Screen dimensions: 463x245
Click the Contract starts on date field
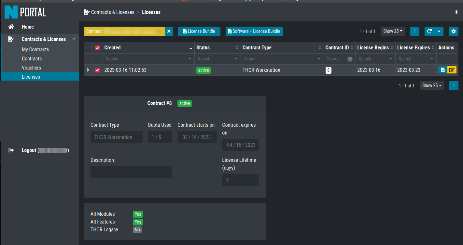197,137
